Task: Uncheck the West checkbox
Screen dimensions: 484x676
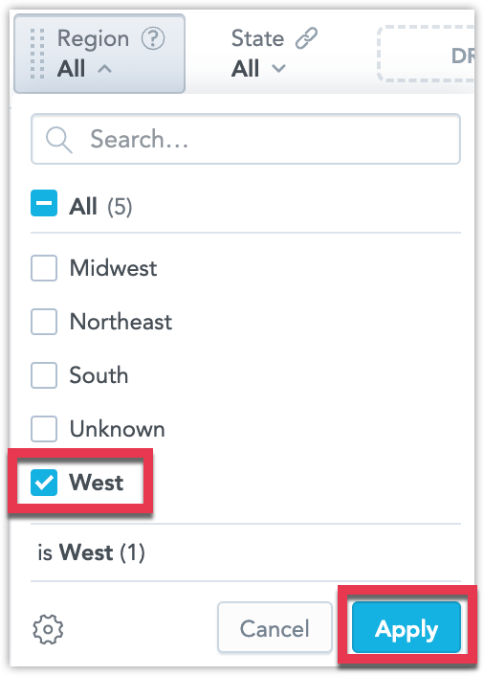Action: 44,483
